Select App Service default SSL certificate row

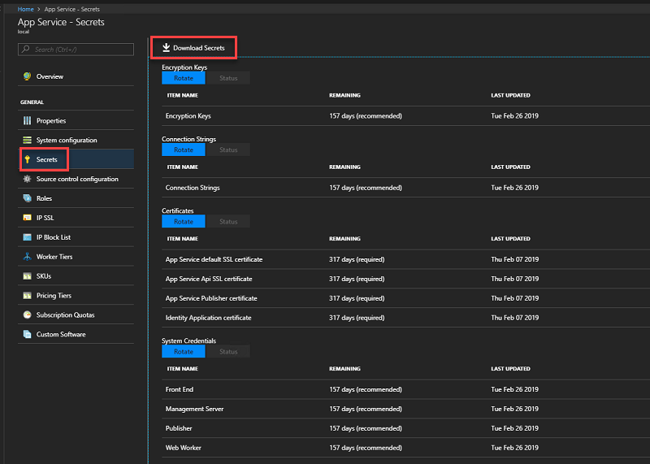point(214,259)
